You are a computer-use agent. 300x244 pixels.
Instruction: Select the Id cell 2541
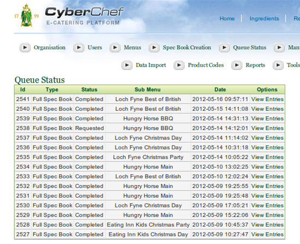(x=23, y=99)
